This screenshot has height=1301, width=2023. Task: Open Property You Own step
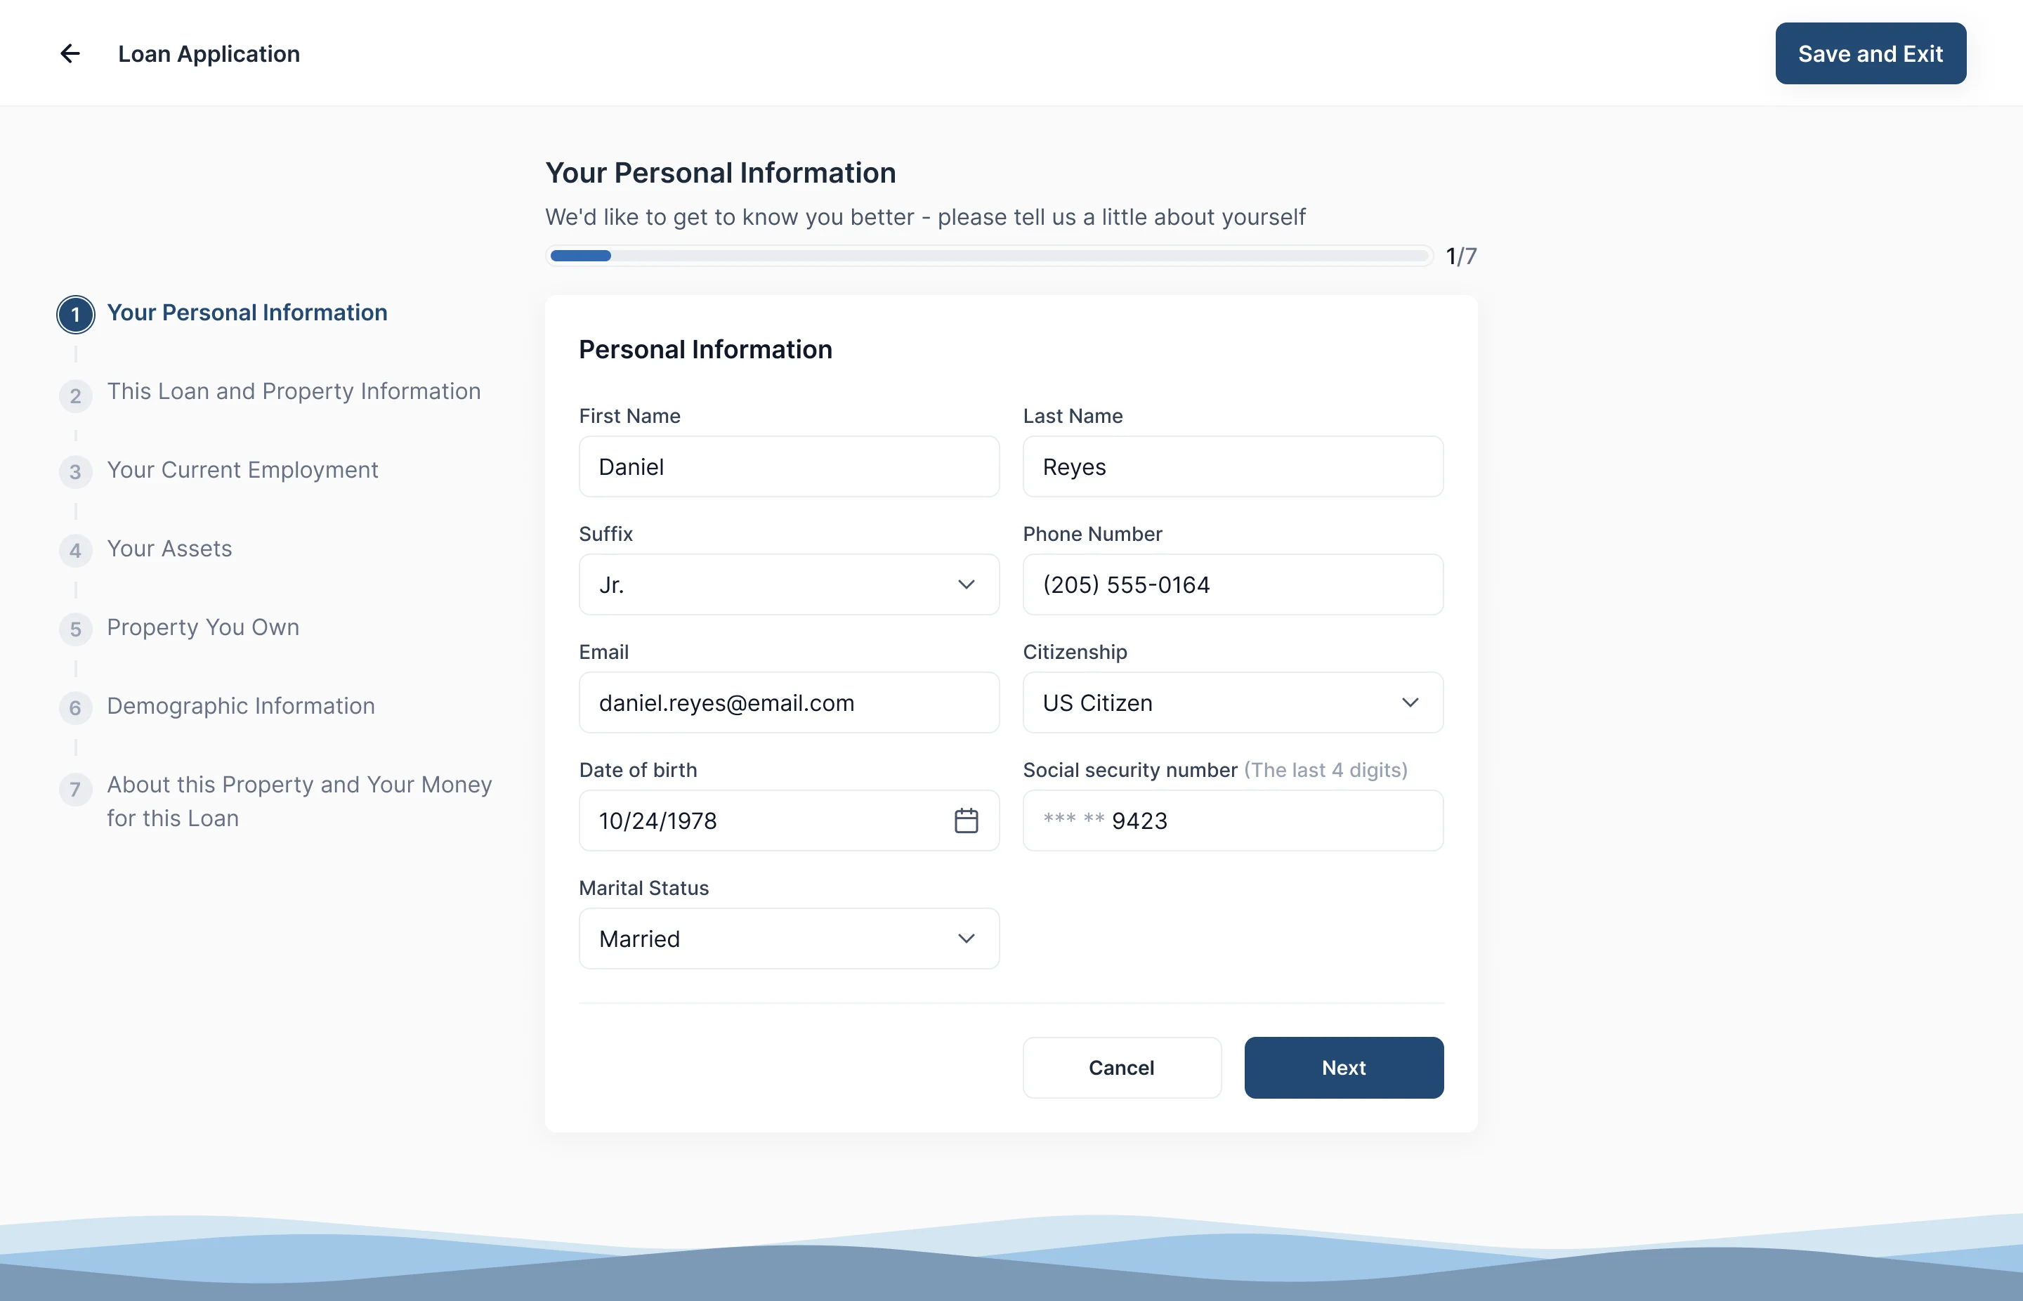[203, 627]
